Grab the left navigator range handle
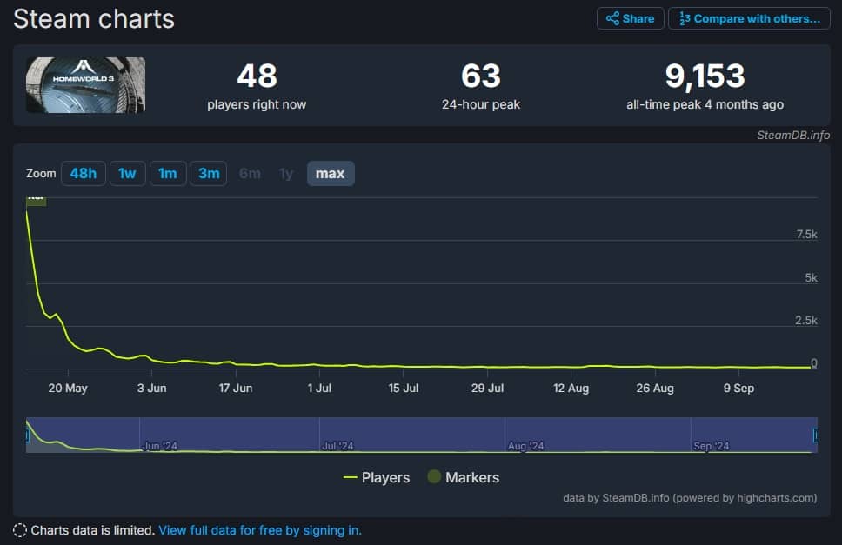842x545 pixels. (x=27, y=435)
